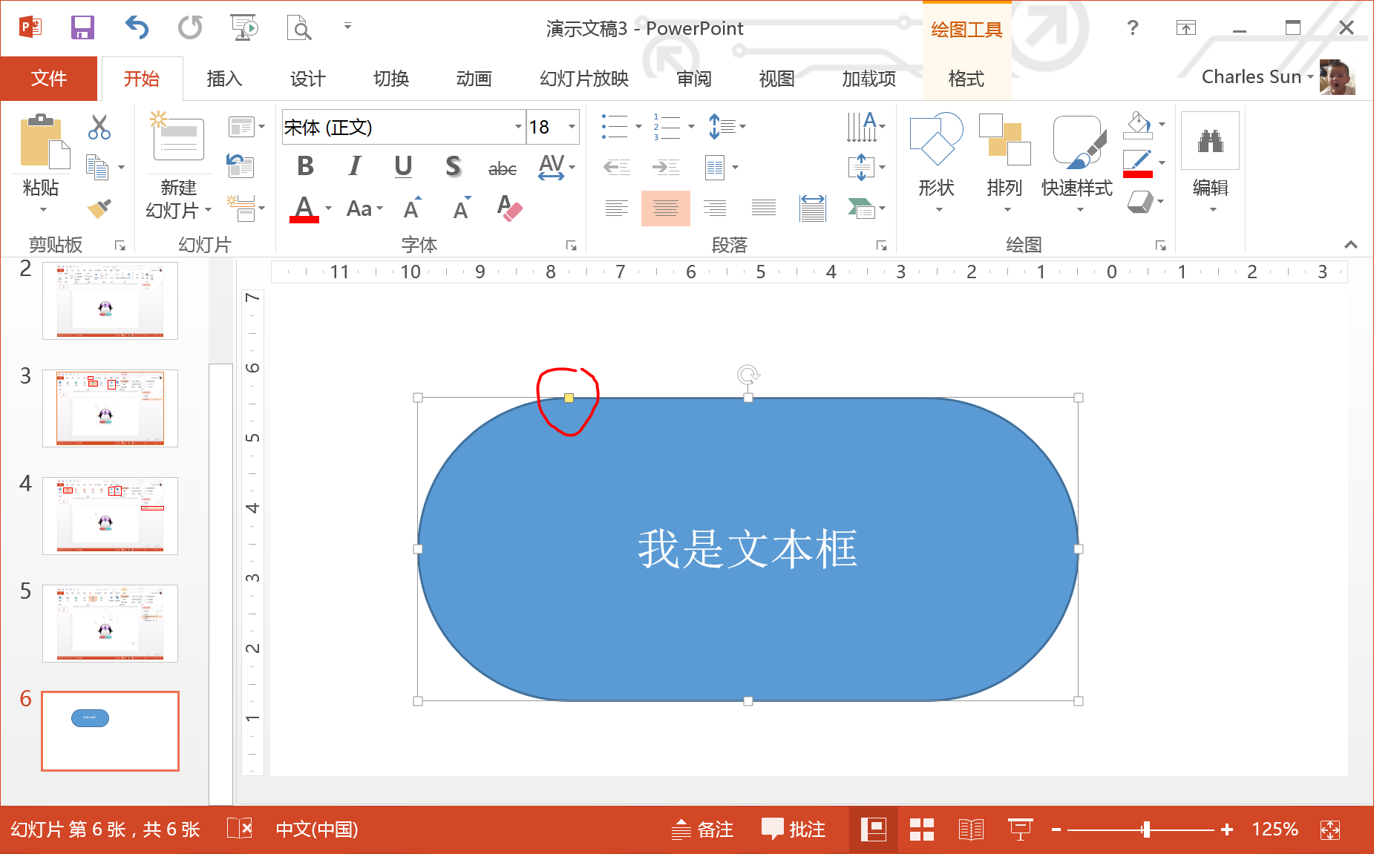Open the Notes pane from the status bar
The height and width of the screenshot is (854, 1374).
click(702, 829)
